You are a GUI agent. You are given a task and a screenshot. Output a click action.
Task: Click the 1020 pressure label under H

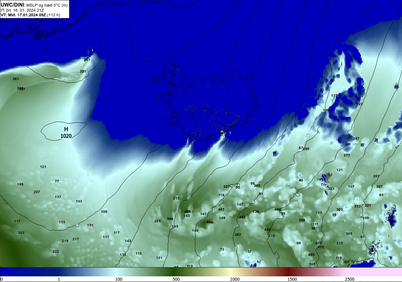(66, 136)
